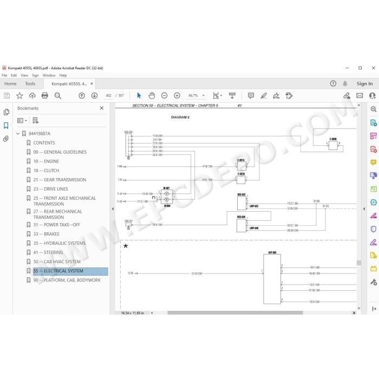Open 50 -- CAB HVAC SYSTEM bookmark
The width and height of the screenshot is (379, 379).
point(57,262)
